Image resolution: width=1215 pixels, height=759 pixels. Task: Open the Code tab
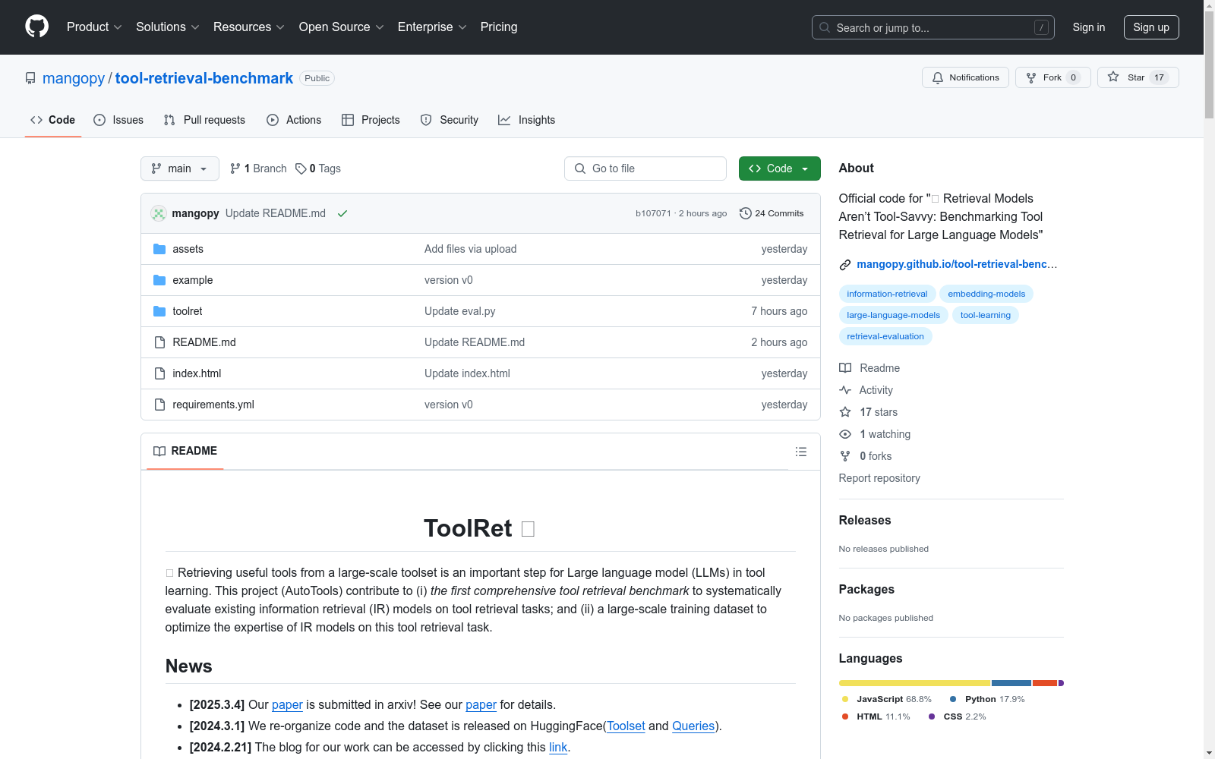pyautogui.click(x=53, y=120)
